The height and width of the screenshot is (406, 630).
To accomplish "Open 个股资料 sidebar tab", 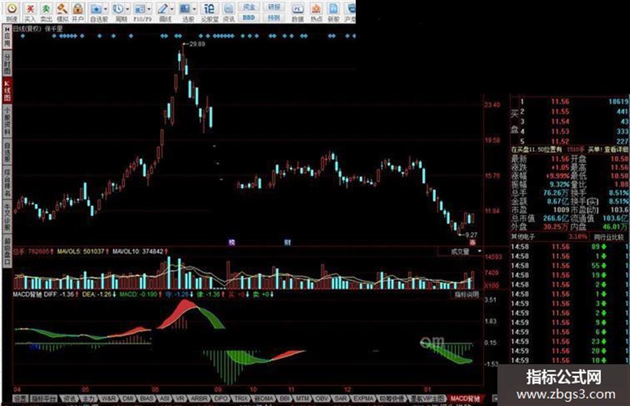I will tap(7, 121).
